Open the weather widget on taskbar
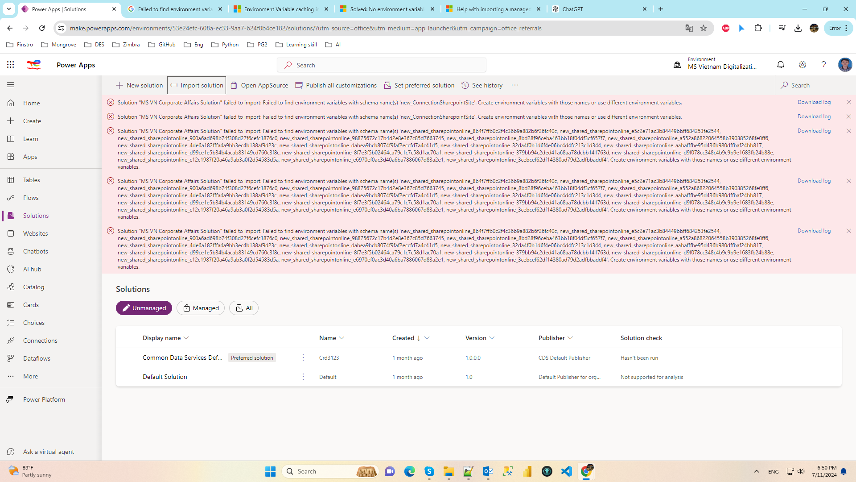856x482 pixels. (x=30, y=471)
